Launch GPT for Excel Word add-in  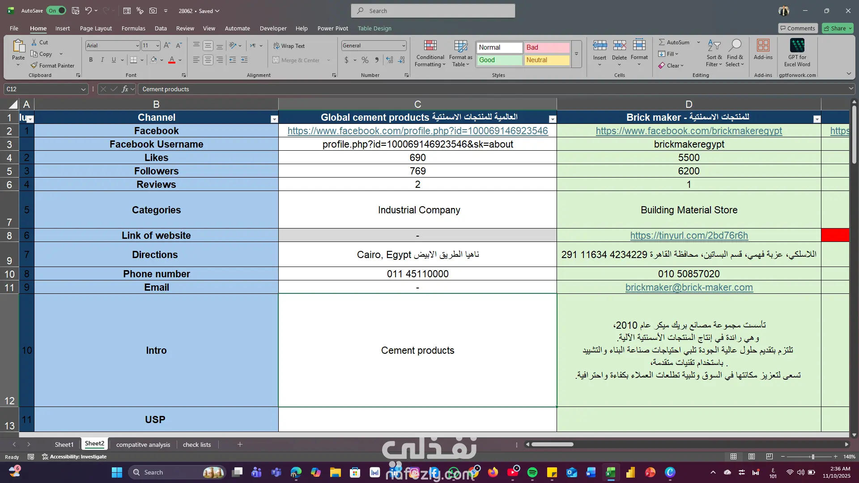[797, 46]
